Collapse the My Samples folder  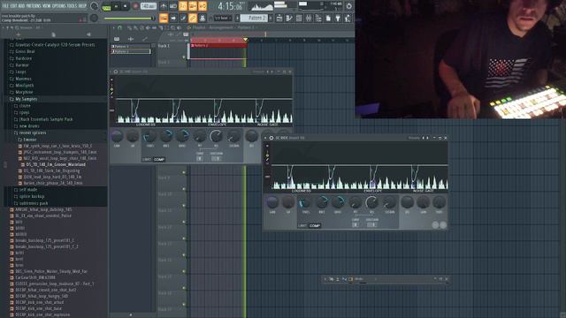tap(26, 99)
